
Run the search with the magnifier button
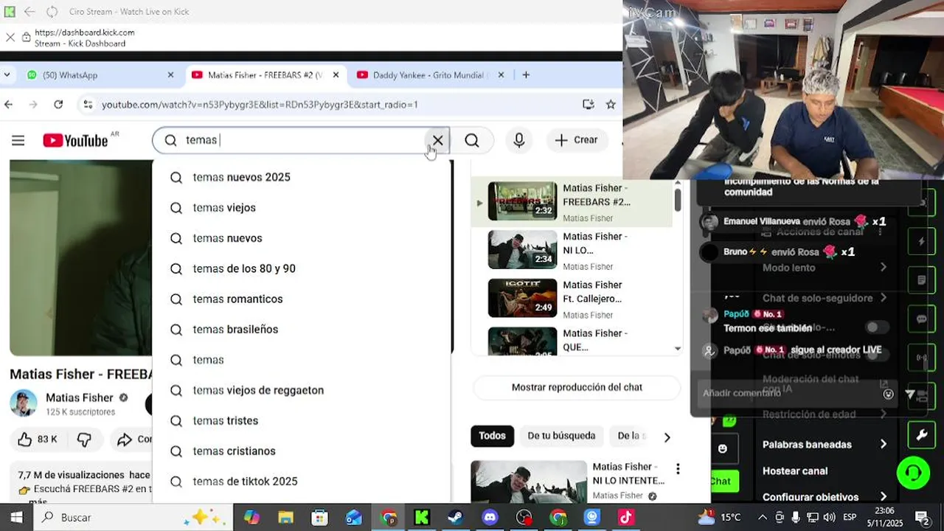(x=472, y=140)
